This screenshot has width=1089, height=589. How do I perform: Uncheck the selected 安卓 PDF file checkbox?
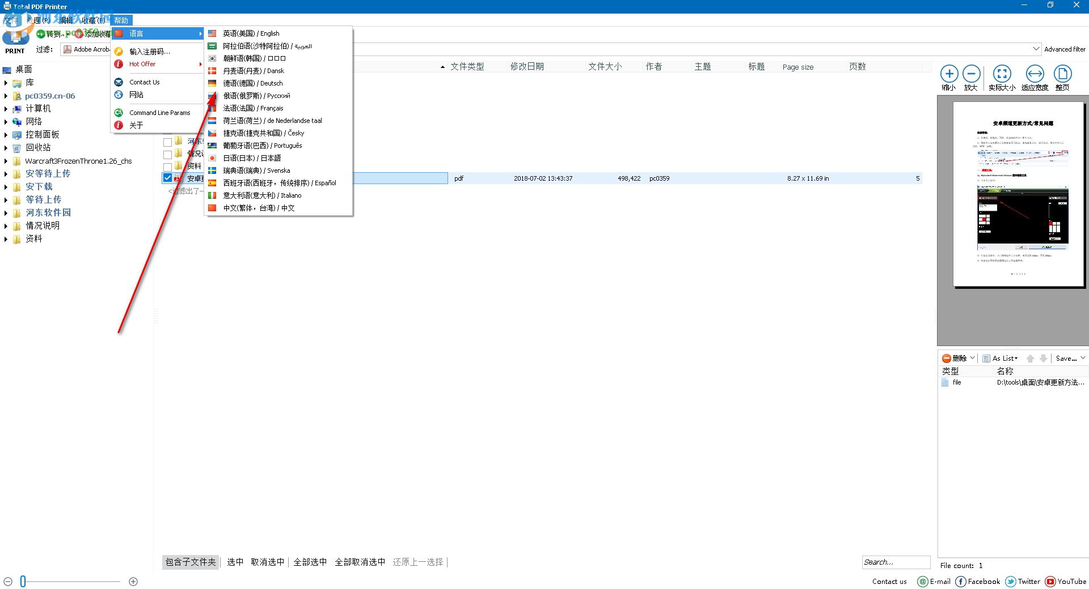pyautogui.click(x=167, y=177)
